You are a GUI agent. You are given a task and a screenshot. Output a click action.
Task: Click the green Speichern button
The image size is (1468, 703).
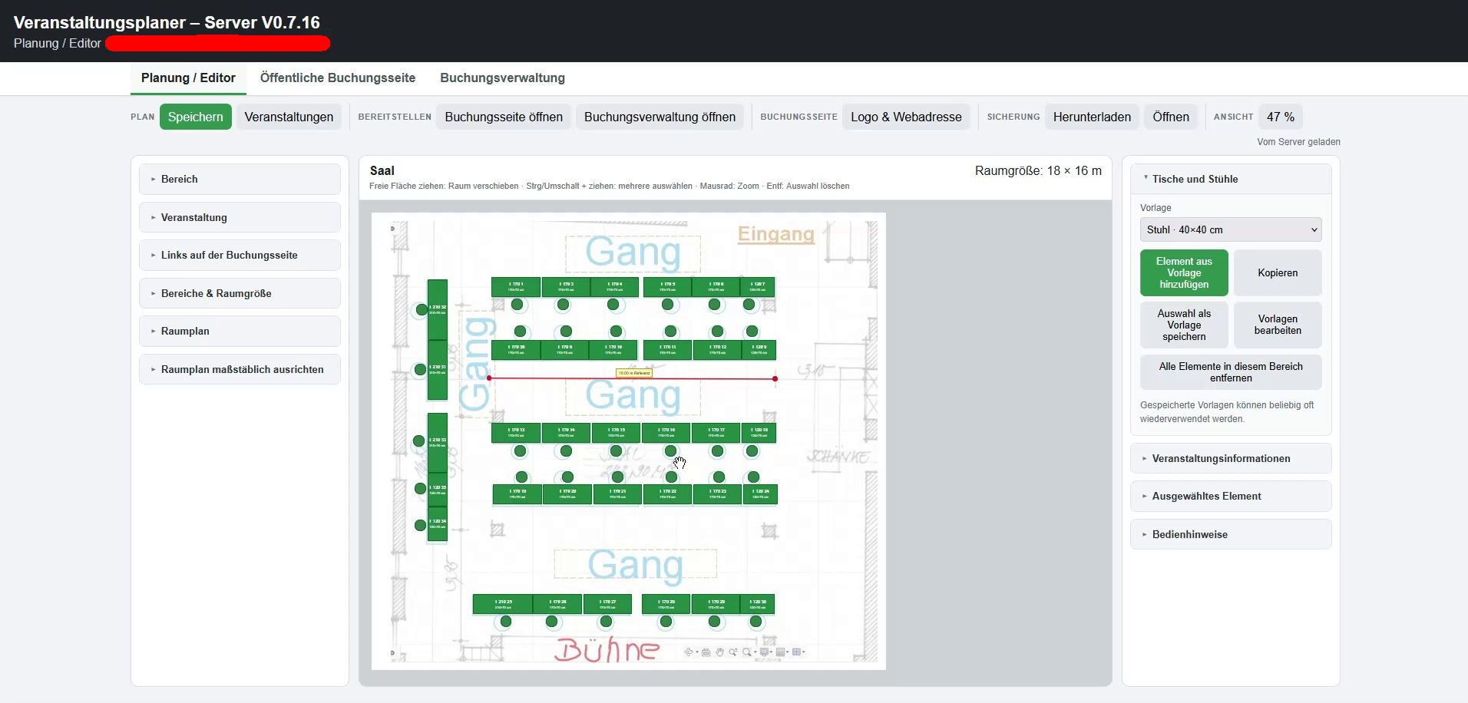point(196,117)
